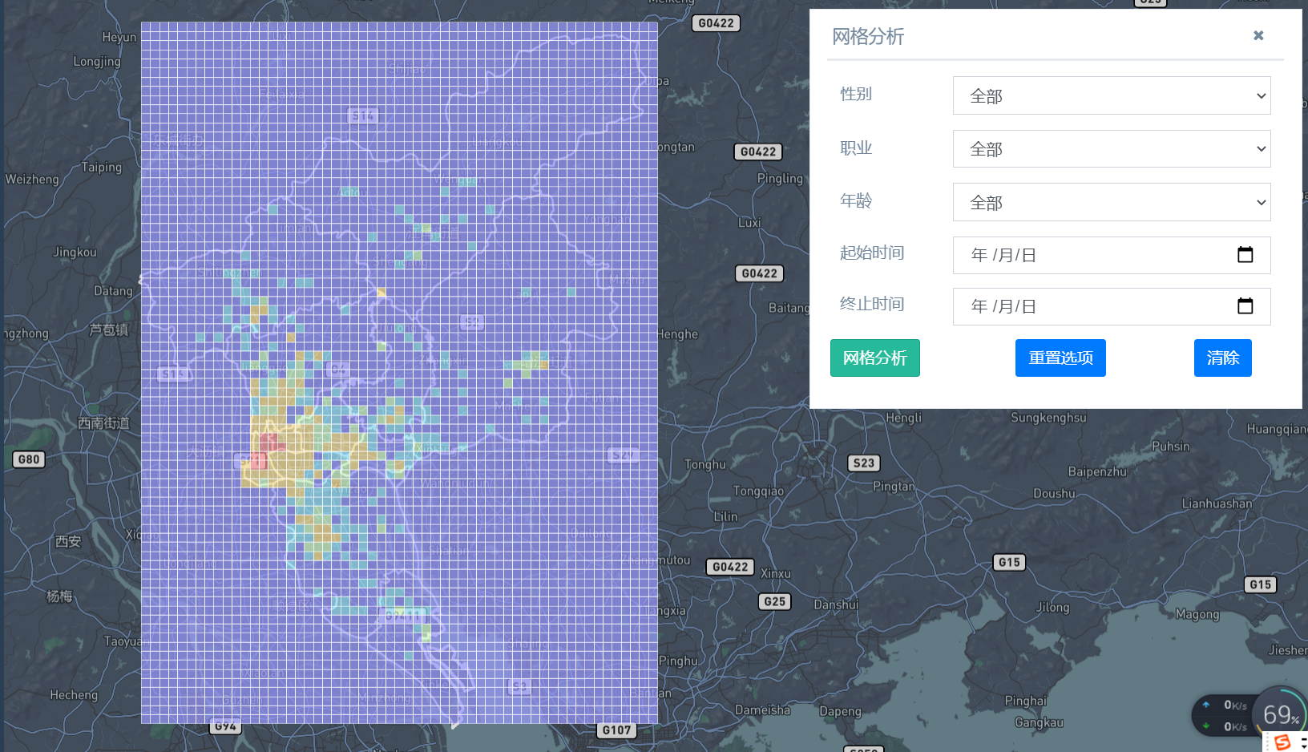Viewport: 1308px width, 752px height.
Task: Click the 网格分析 panel title
Action: click(x=867, y=37)
